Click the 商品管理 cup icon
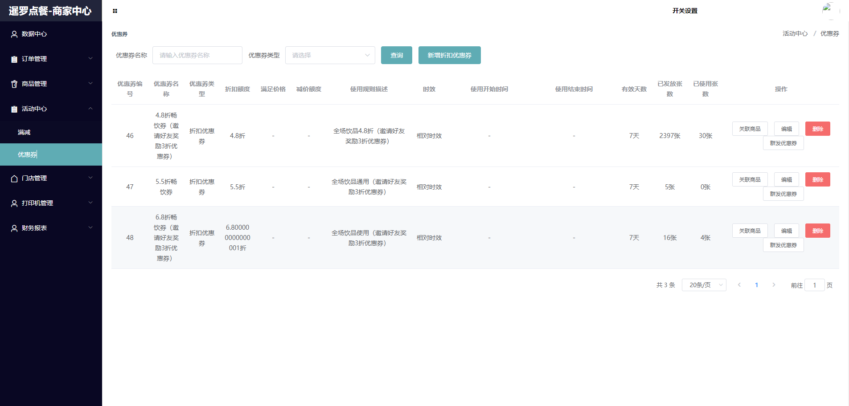This screenshot has width=849, height=406. pos(14,84)
